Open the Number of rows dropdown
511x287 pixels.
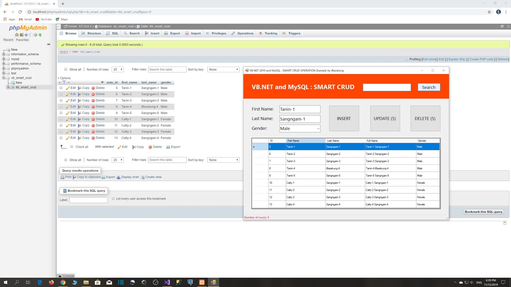pyautogui.click(x=118, y=69)
